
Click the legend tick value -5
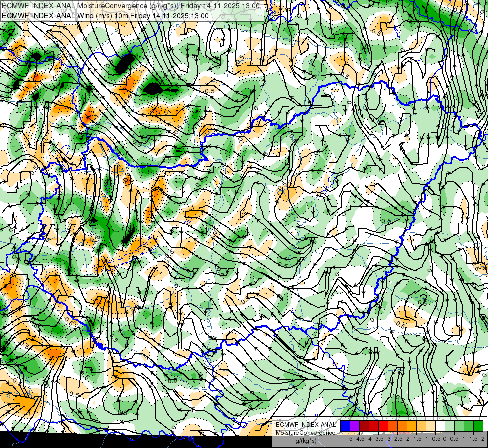tap(350, 439)
